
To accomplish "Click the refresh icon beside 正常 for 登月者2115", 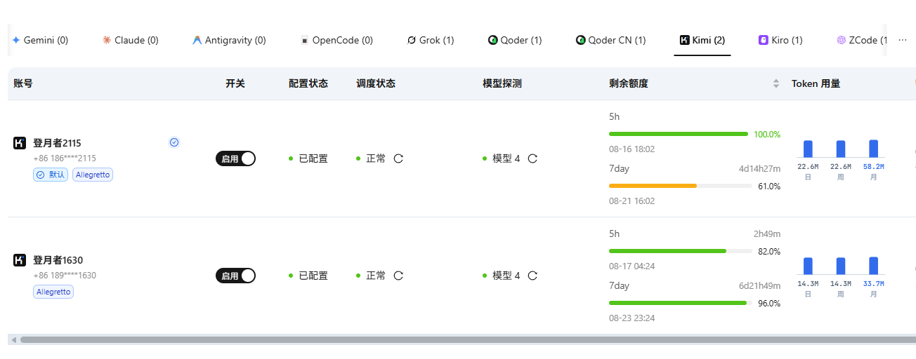I will point(398,158).
